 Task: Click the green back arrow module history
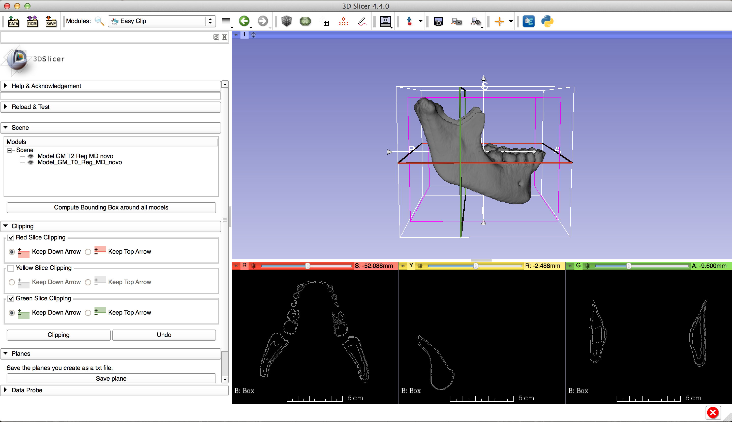(244, 21)
